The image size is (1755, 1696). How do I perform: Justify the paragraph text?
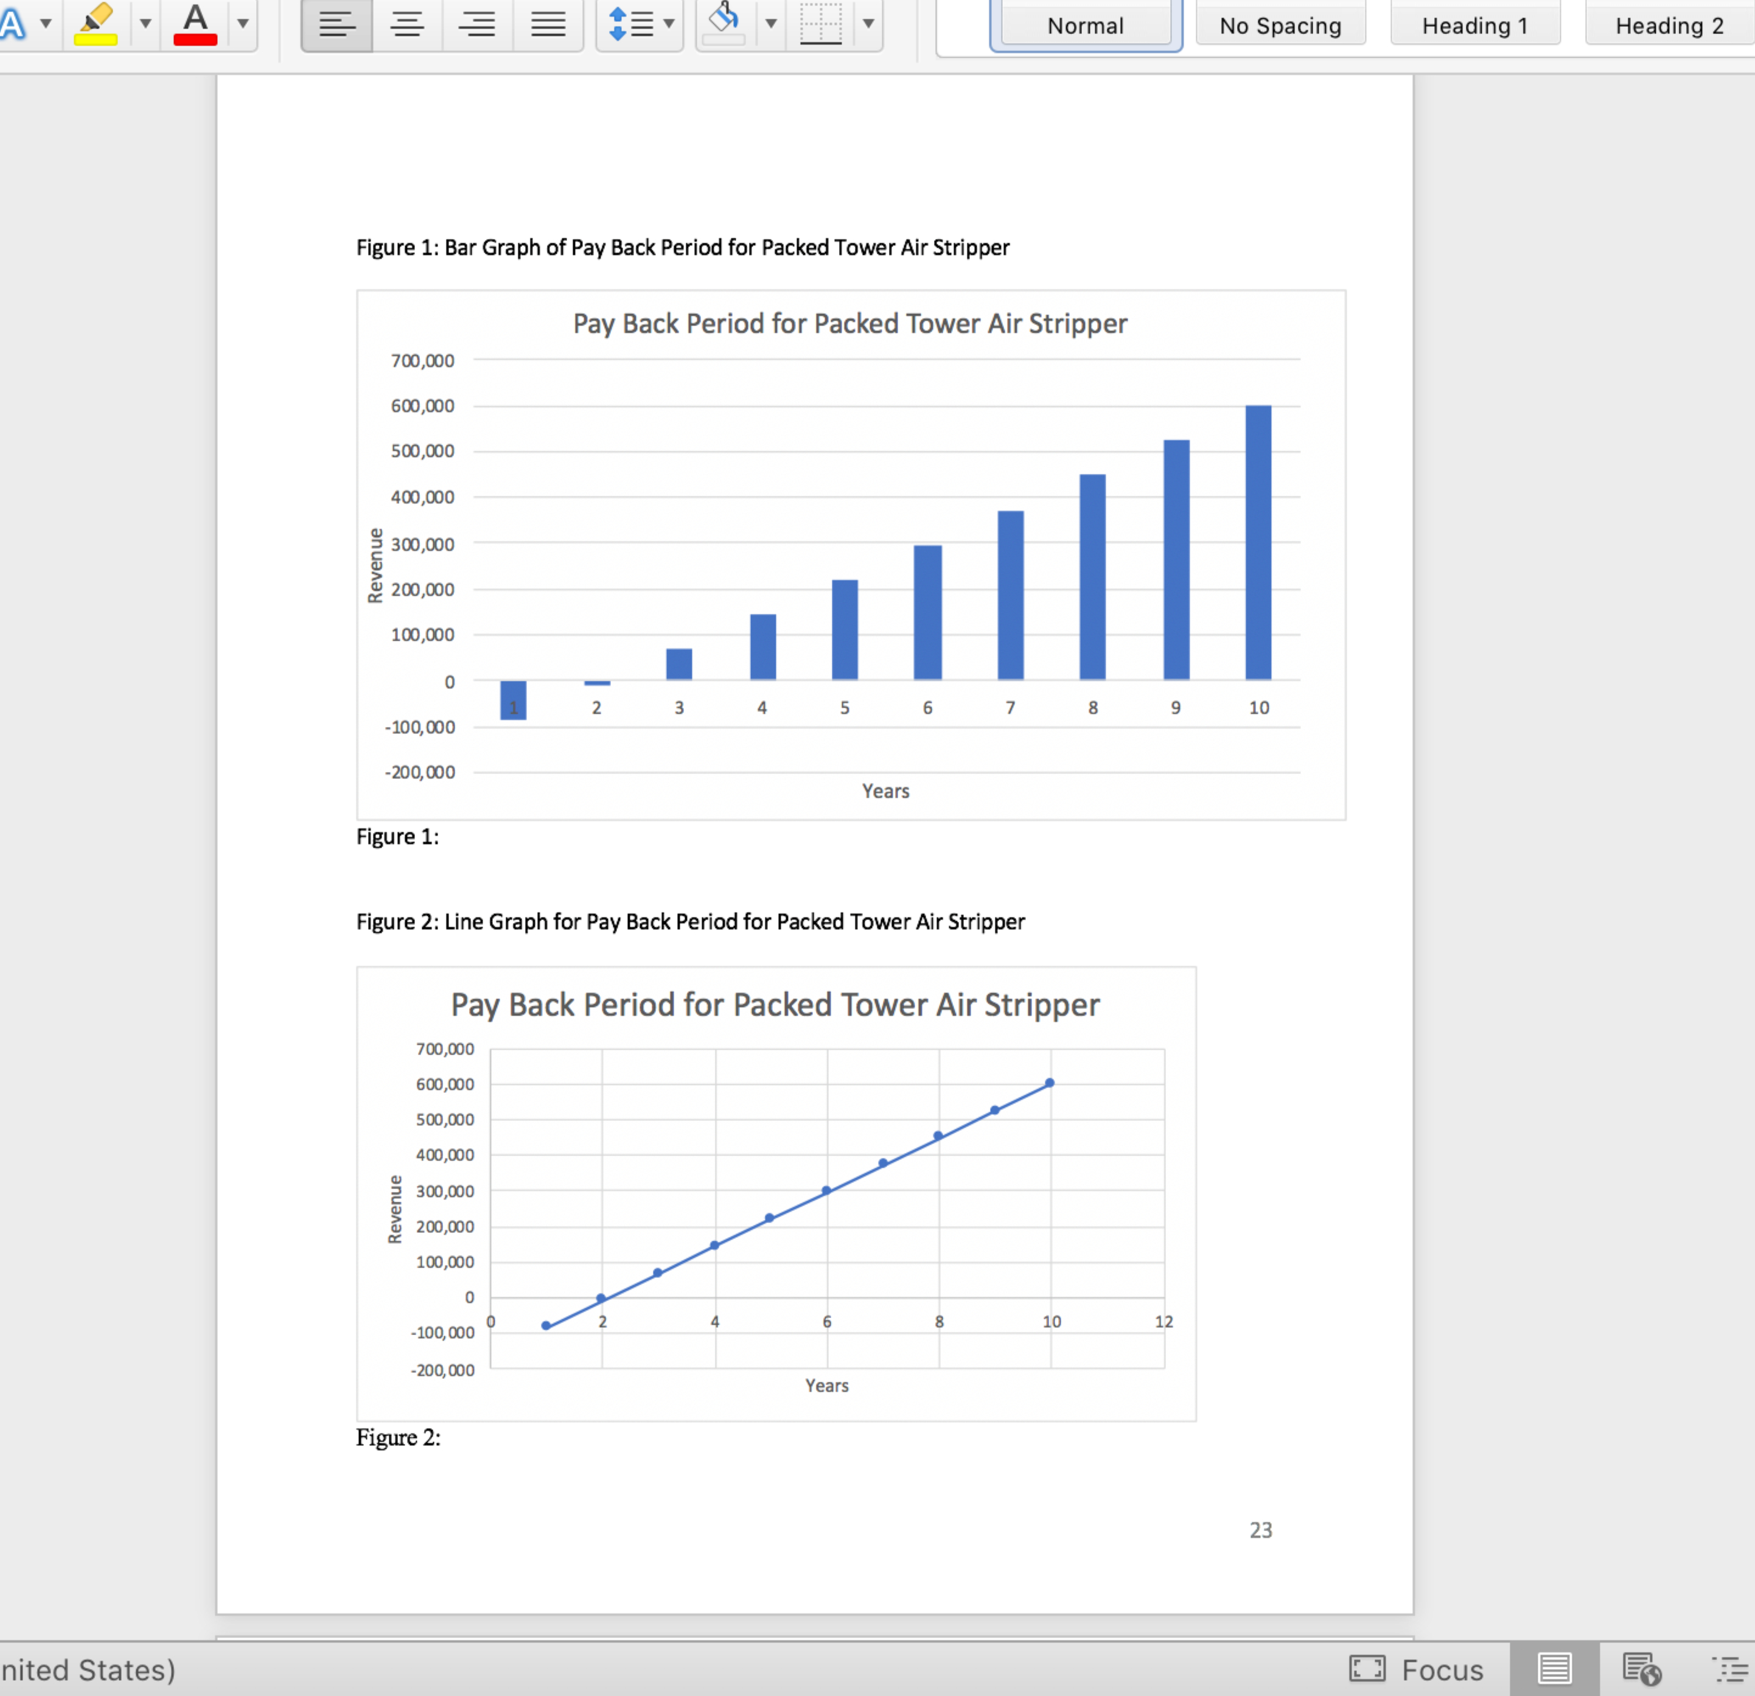[548, 24]
